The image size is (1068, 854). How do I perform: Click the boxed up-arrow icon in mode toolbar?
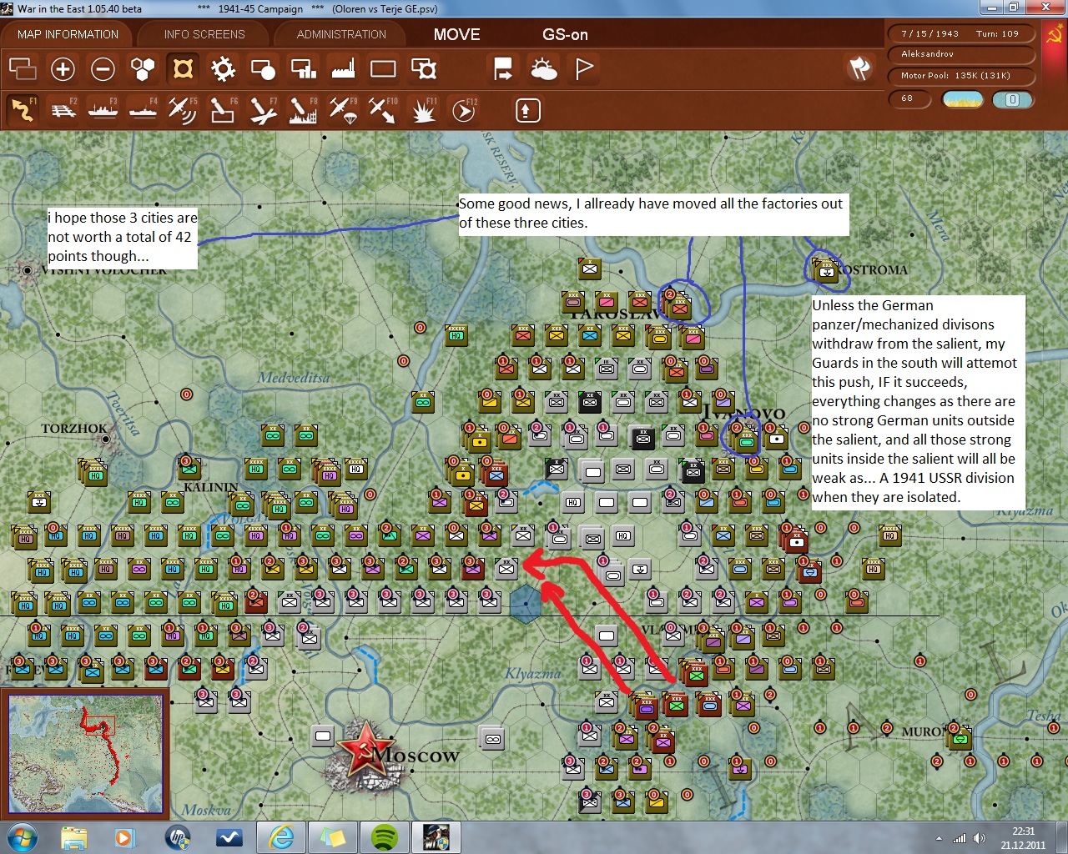click(x=527, y=110)
